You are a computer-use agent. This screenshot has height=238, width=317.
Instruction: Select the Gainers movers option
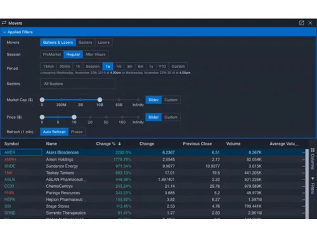[x=86, y=43]
